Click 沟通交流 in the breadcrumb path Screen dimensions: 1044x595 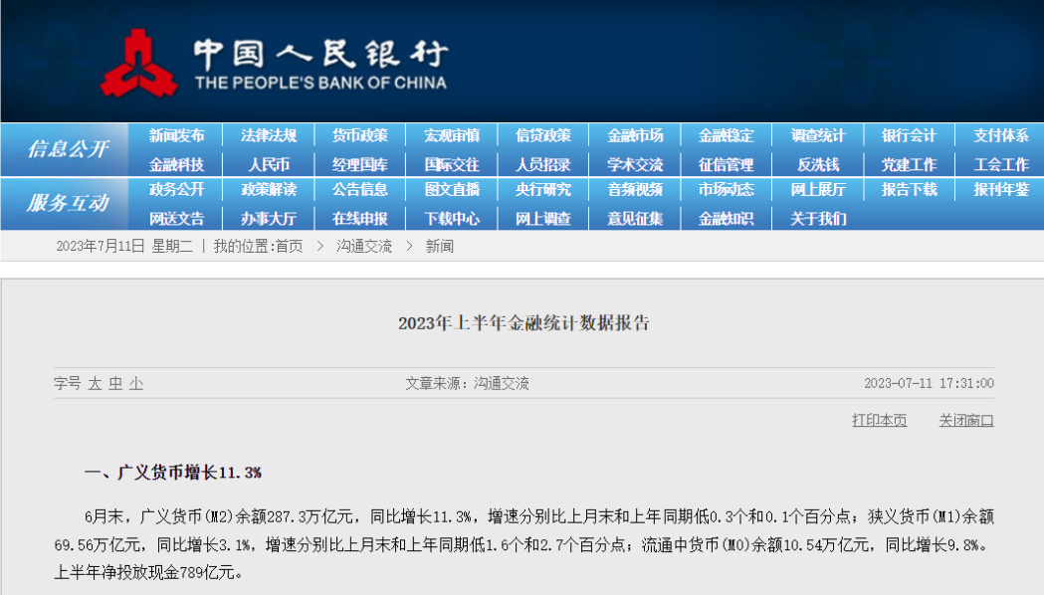(364, 246)
